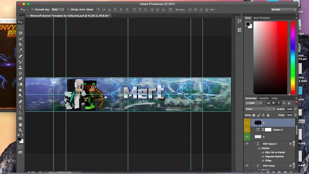Filter layers by smart object icon

(289, 103)
